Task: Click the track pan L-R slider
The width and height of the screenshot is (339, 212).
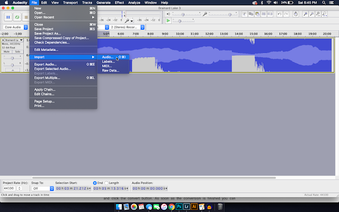Action: [x=12, y=65]
